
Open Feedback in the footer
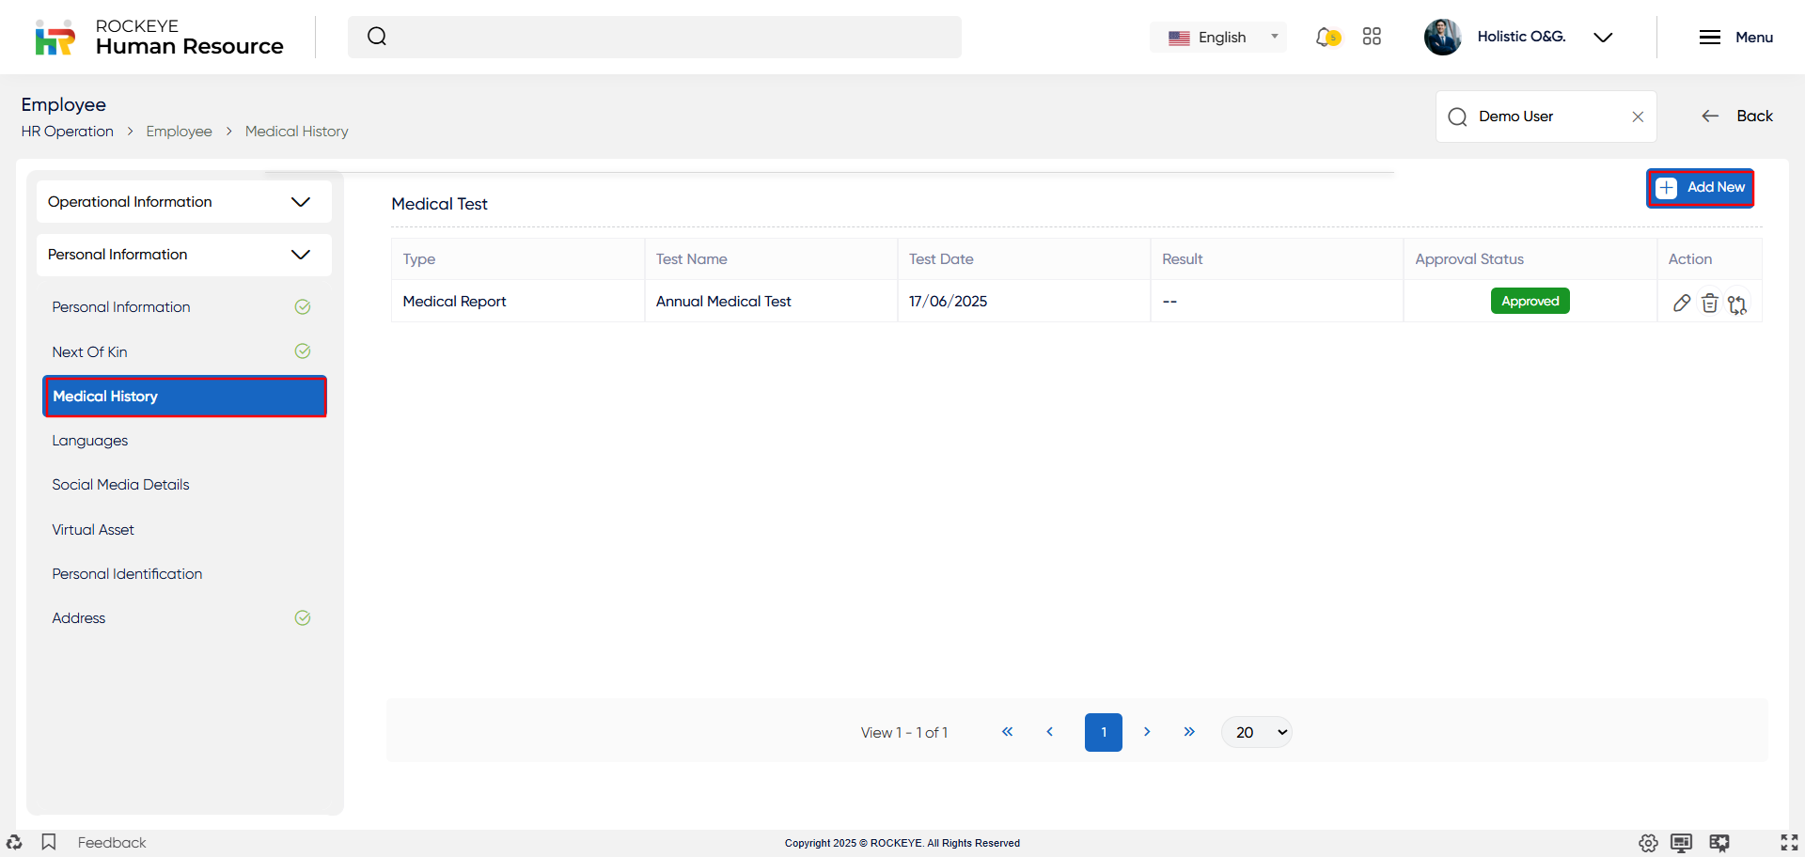pyautogui.click(x=112, y=842)
